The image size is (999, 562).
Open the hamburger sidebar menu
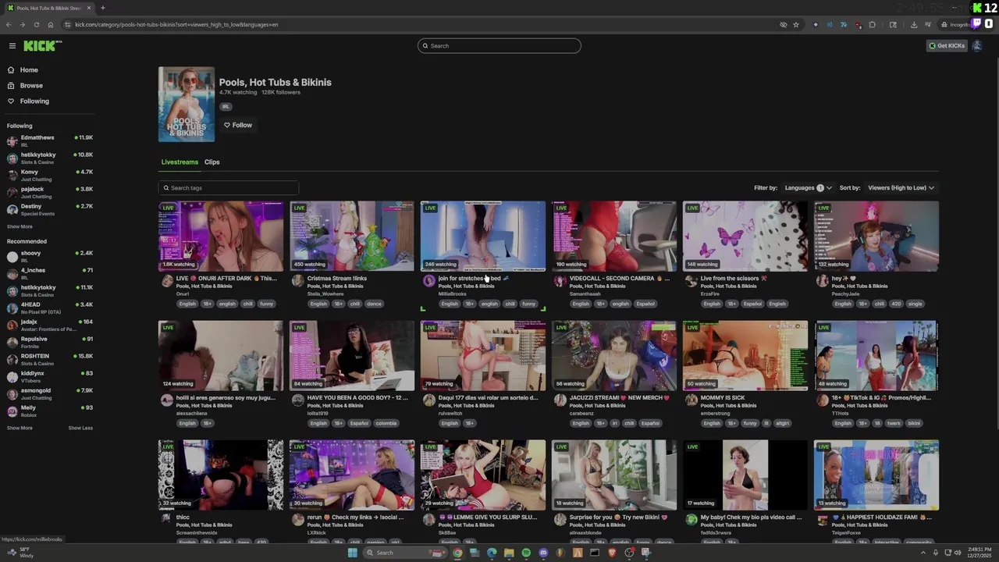12,46
